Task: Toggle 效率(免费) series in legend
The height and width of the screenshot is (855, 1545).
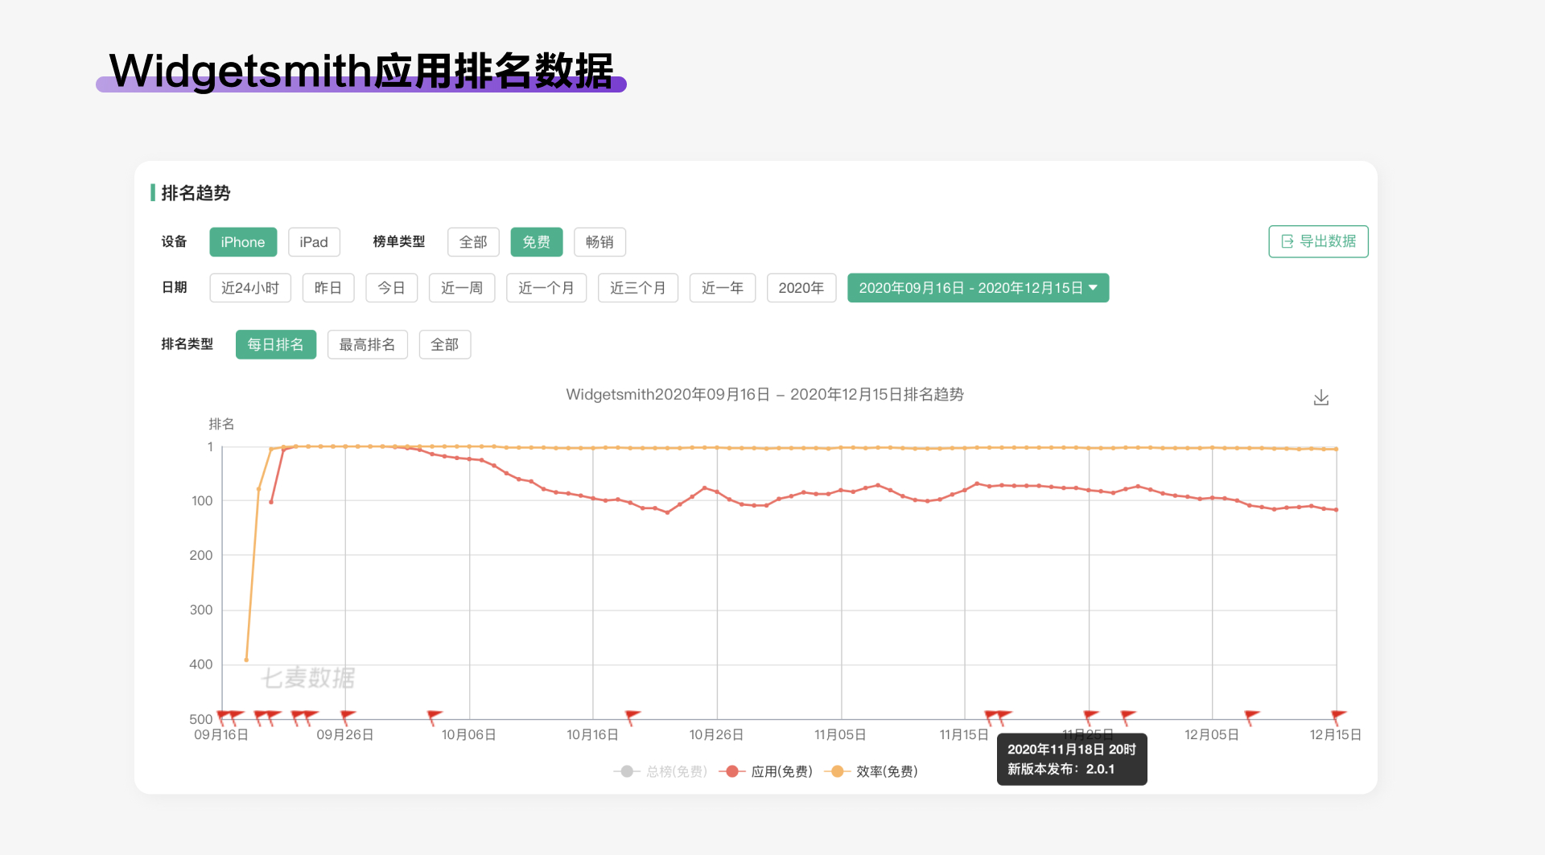Action: 872,771
